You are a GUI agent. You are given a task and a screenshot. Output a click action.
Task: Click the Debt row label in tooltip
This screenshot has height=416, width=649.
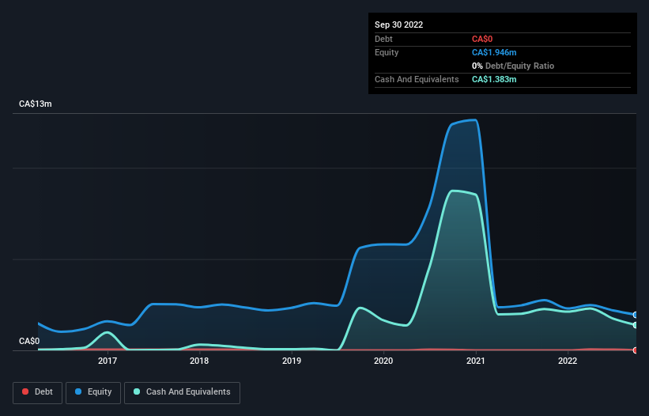[x=383, y=39]
